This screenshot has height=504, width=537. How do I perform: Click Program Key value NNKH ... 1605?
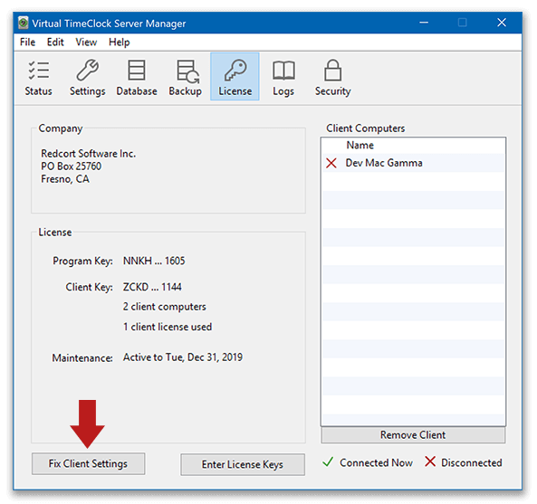154,261
